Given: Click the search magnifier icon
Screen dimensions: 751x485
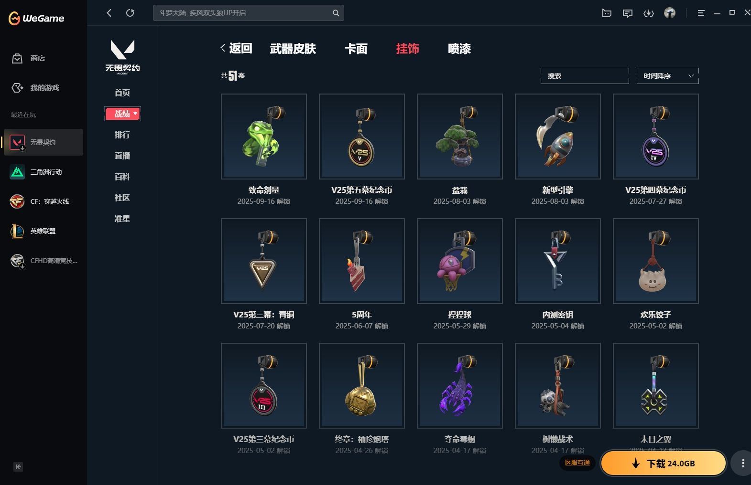Looking at the screenshot, I should 336,13.
